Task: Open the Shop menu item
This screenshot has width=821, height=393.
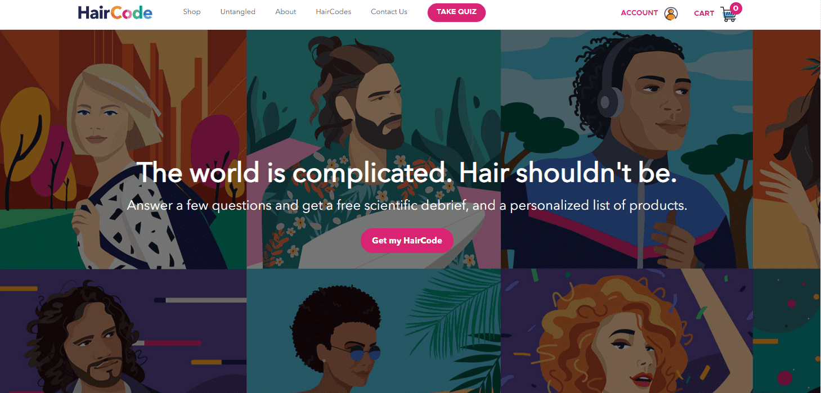Action: pos(191,12)
